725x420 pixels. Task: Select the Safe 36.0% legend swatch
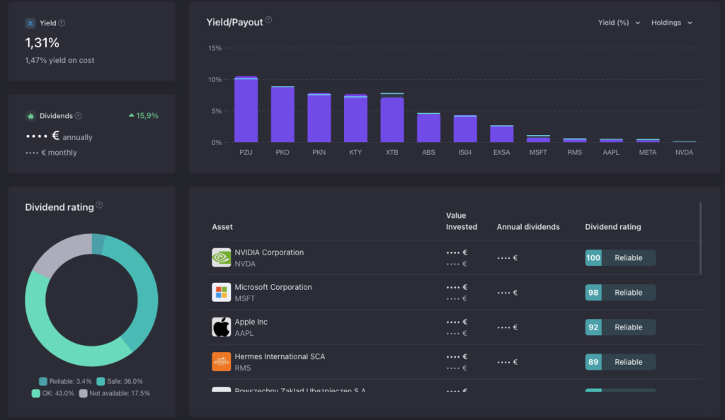click(x=101, y=381)
